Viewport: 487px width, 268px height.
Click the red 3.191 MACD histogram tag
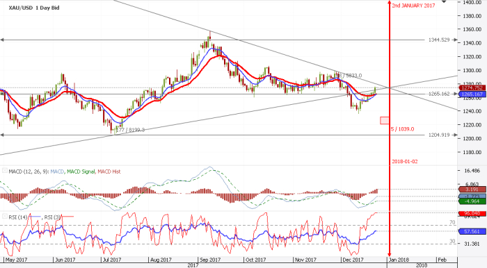[x=472, y=190]
